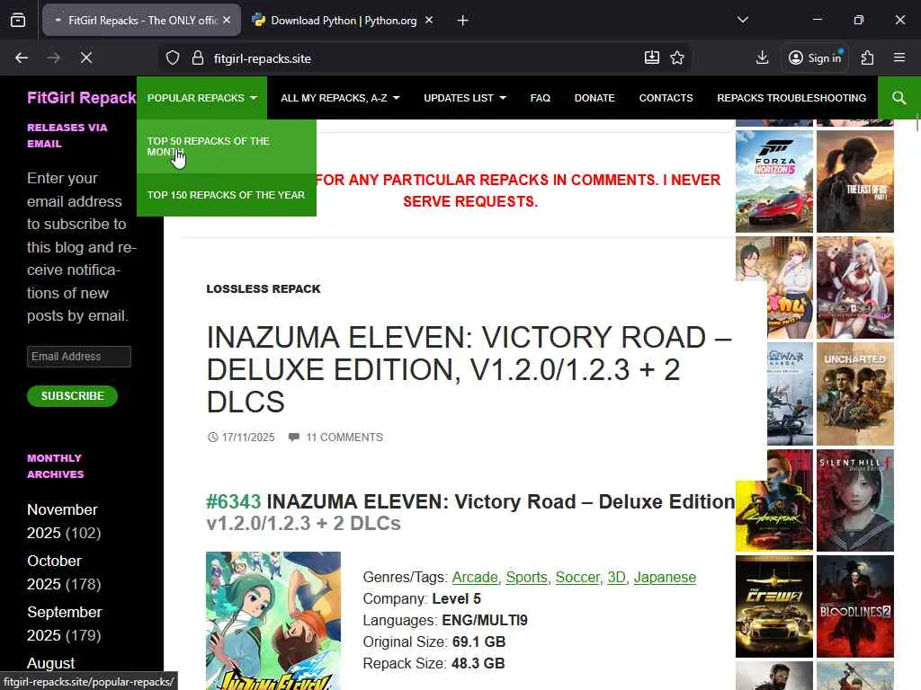
Task: Open November 2025 archive
Action: click(x=62, y=521)
